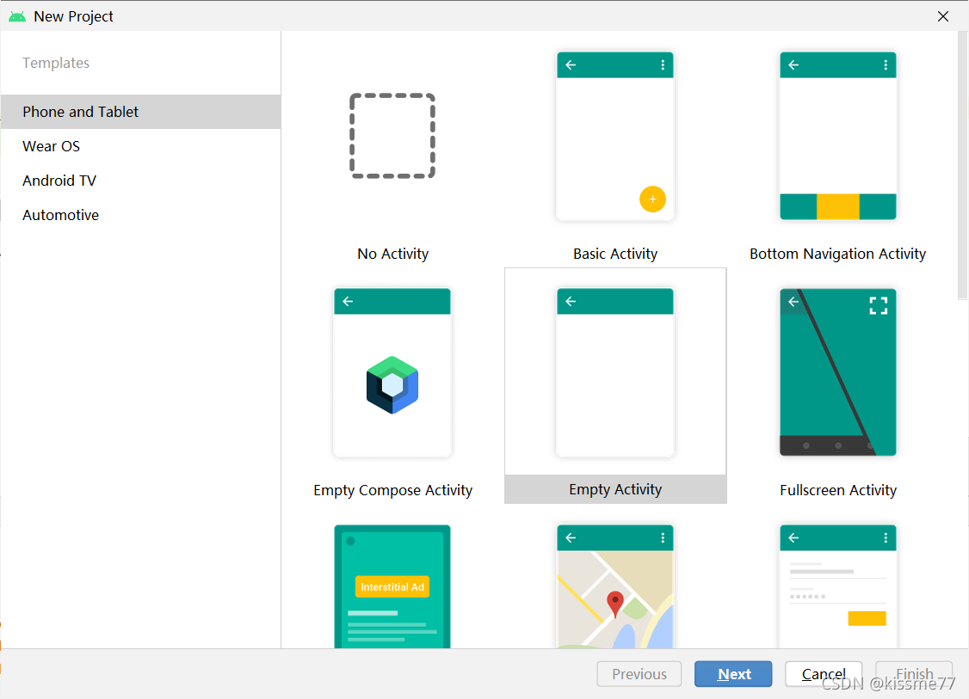The width and height of the screenshot is (969, 699).
Task: Click the template list vertical scrollbar
Action: coord(963,165)
